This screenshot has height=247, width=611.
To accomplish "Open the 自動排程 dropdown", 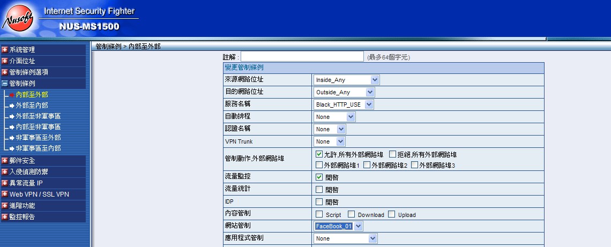I will tap(334, 117).
